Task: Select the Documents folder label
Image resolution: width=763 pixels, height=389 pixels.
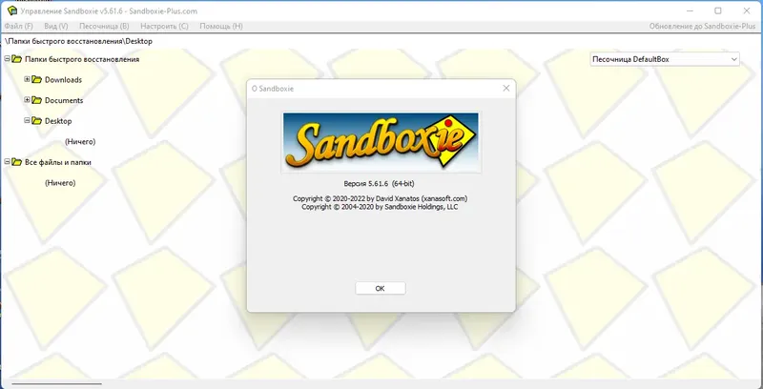Action: pyautogui.click(x=64, y=100)
